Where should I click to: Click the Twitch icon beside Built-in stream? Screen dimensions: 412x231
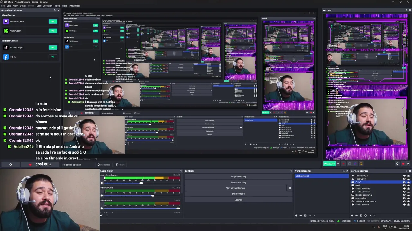coord(6,21)
